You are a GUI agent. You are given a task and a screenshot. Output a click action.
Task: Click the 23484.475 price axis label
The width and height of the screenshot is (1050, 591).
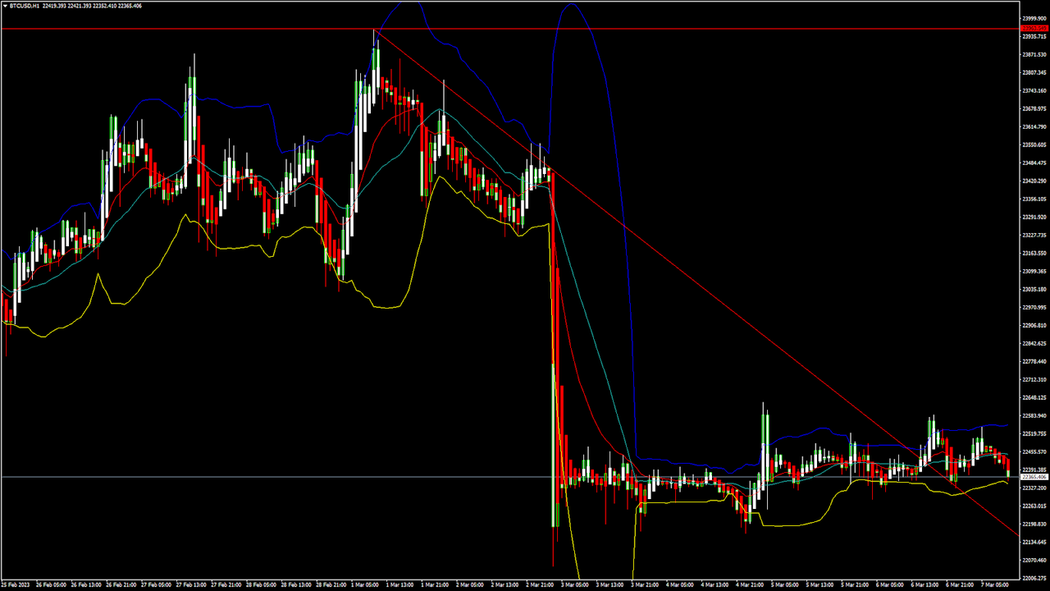tap(1034, 163)
